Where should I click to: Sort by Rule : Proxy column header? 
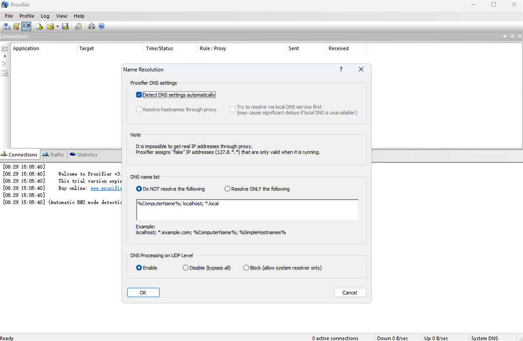tap(242, 49)
